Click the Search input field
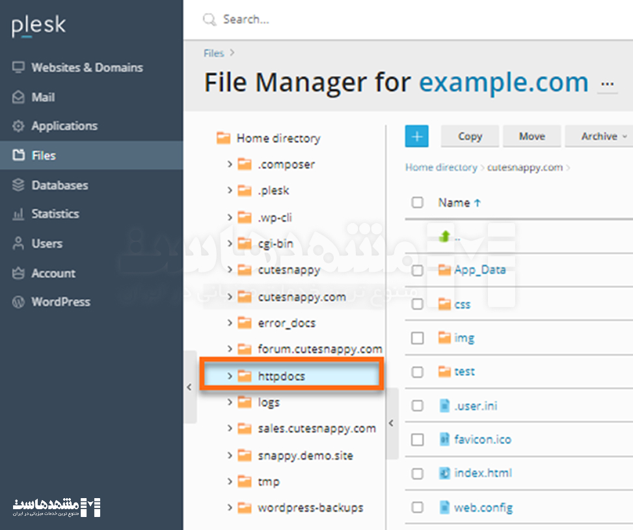Viewport: 633px width, 530px height. point(390,20)
